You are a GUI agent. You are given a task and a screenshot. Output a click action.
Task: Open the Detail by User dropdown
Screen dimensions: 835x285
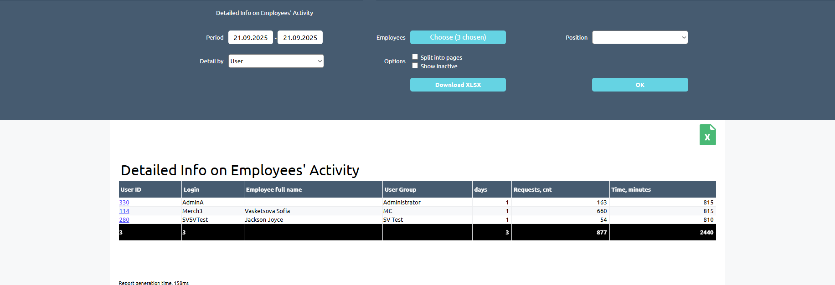[x=276, y=61]
